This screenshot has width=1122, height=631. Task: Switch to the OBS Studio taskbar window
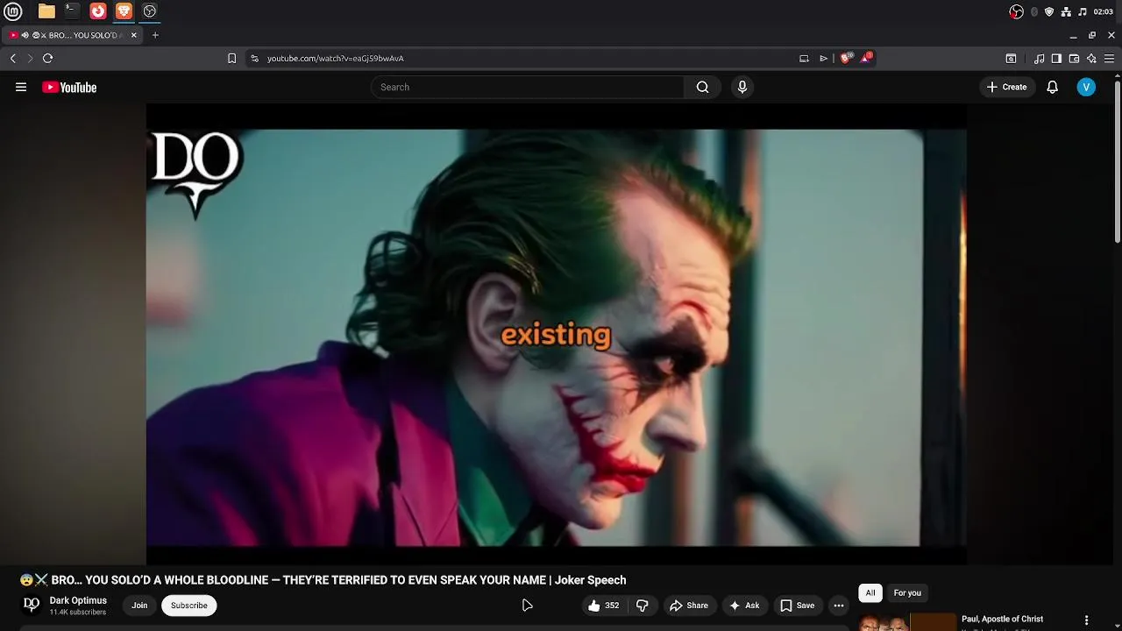pyautogui.click(x=150, y=11)
